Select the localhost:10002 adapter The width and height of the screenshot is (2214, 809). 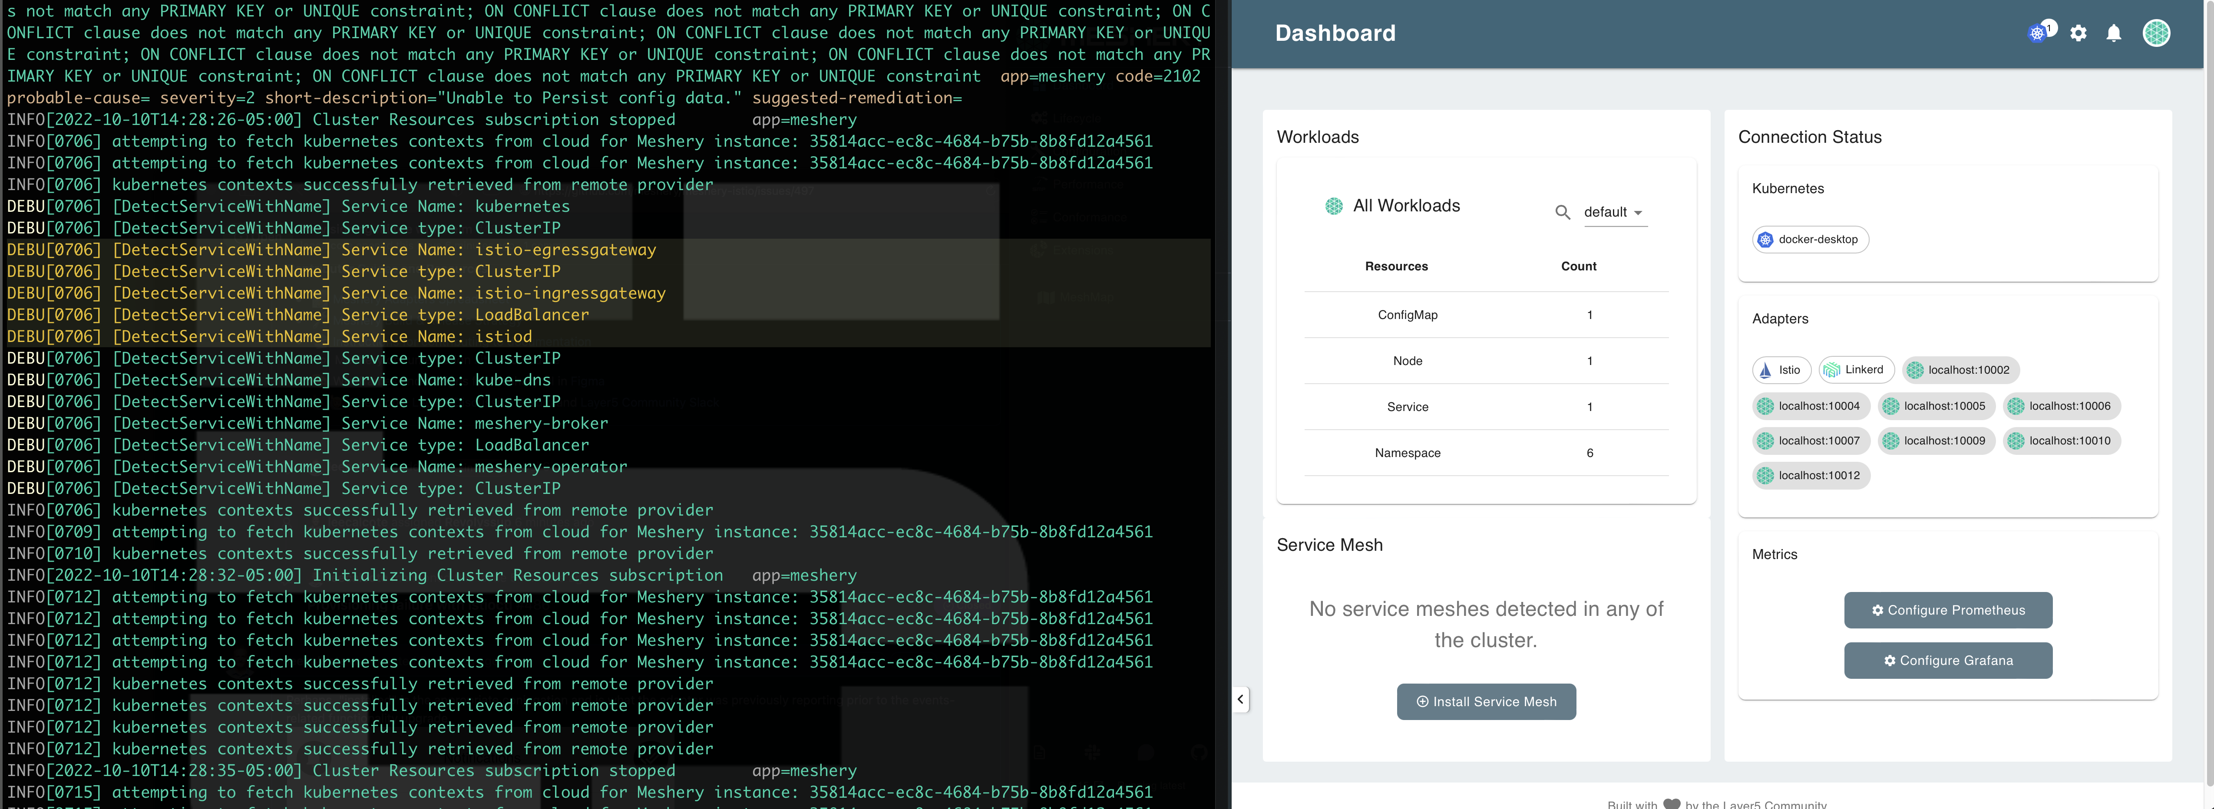click(x=1960, y=370)
